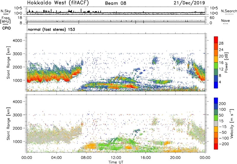Click the '28' label on the power colorbar

tap(221, 43)
